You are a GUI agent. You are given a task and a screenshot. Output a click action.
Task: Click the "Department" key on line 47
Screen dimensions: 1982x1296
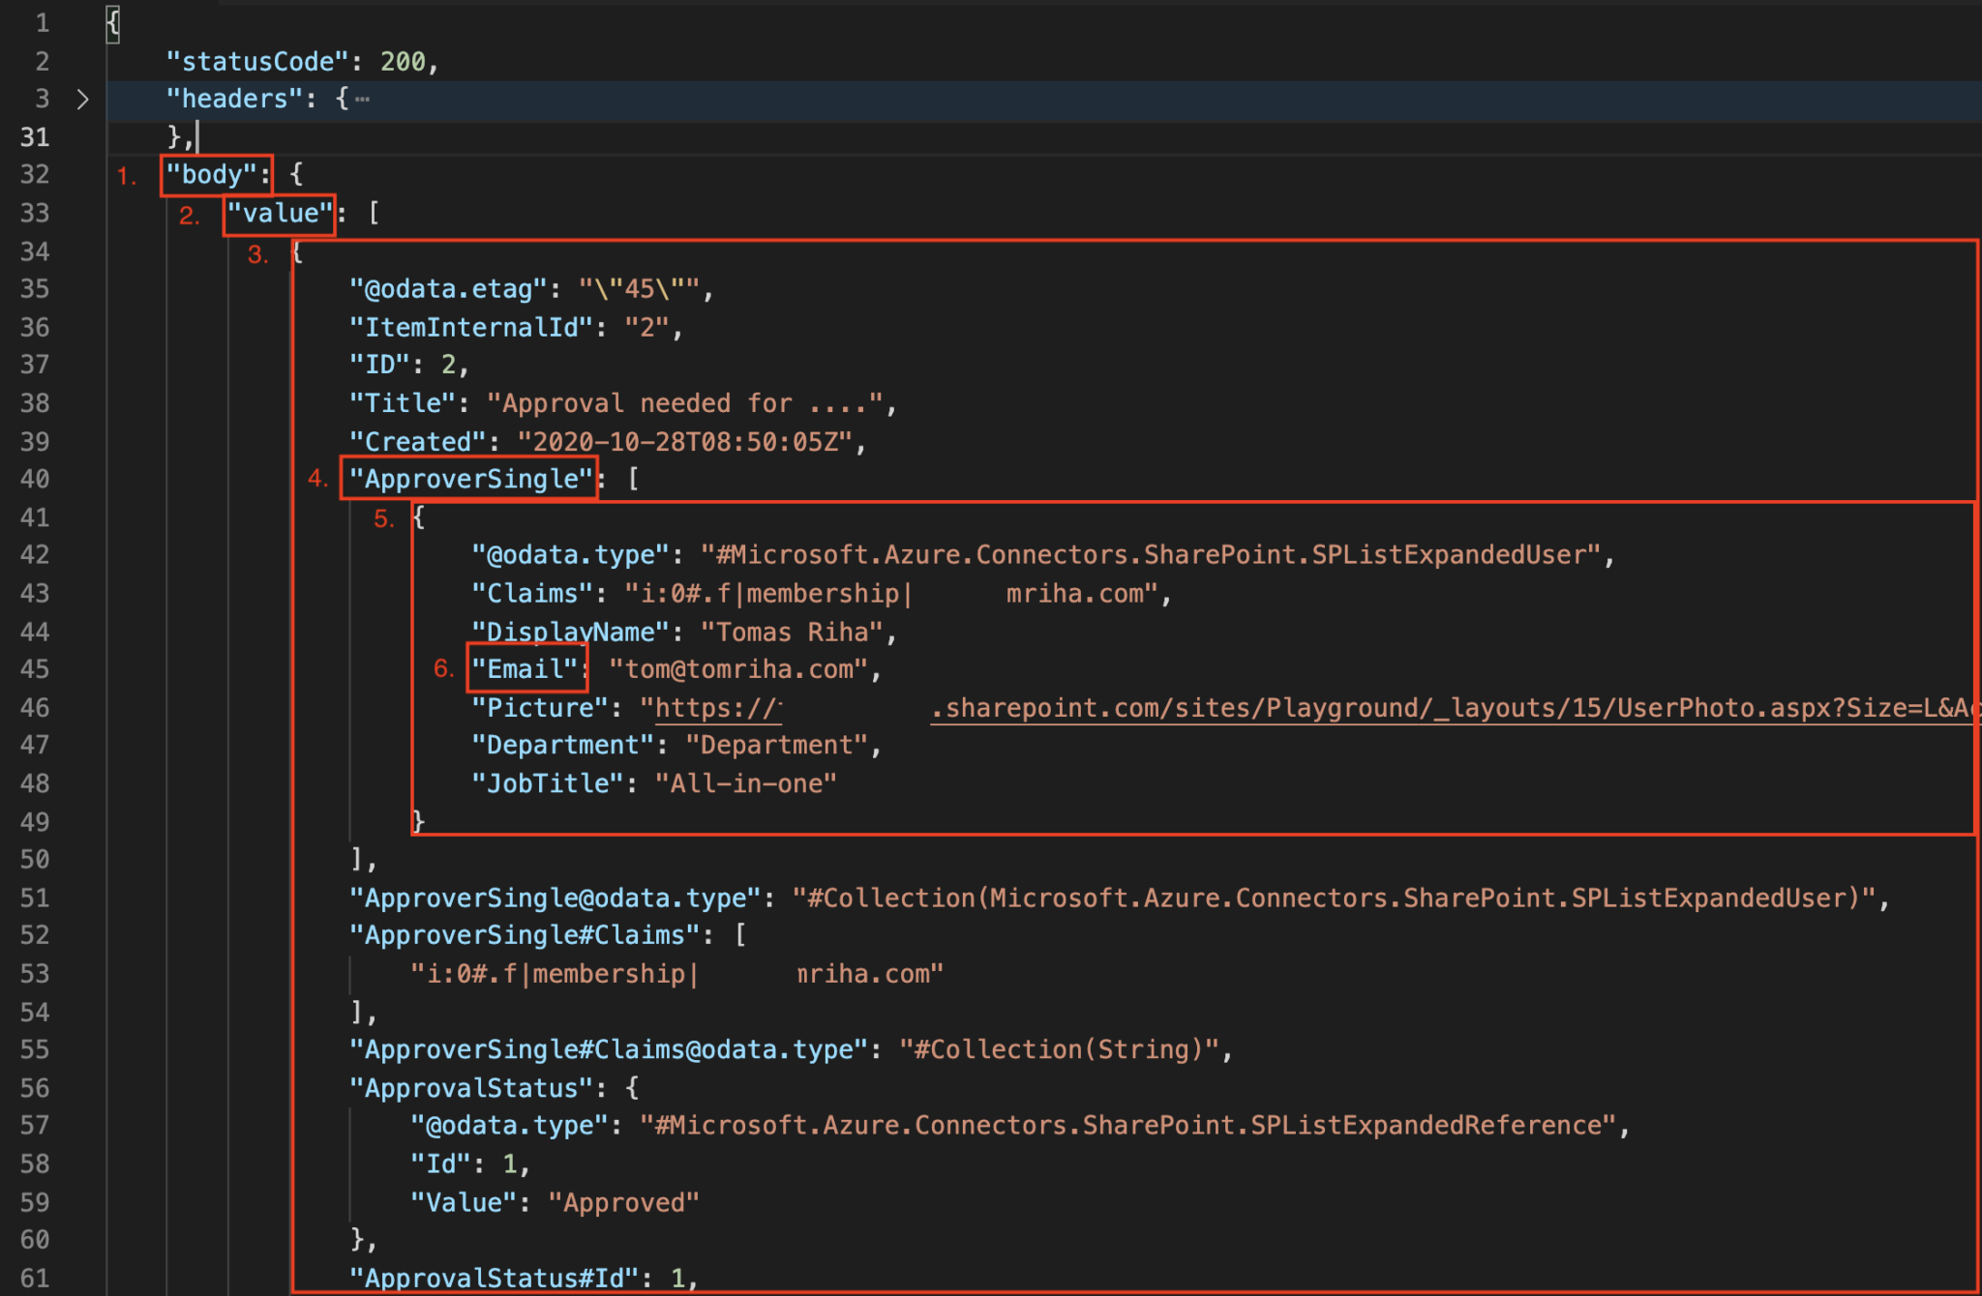point(562,746)
